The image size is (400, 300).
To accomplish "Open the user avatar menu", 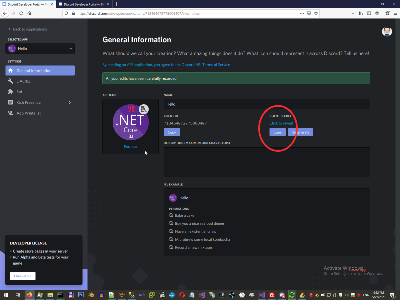I will pyautogui.click(x=387, y=31).
